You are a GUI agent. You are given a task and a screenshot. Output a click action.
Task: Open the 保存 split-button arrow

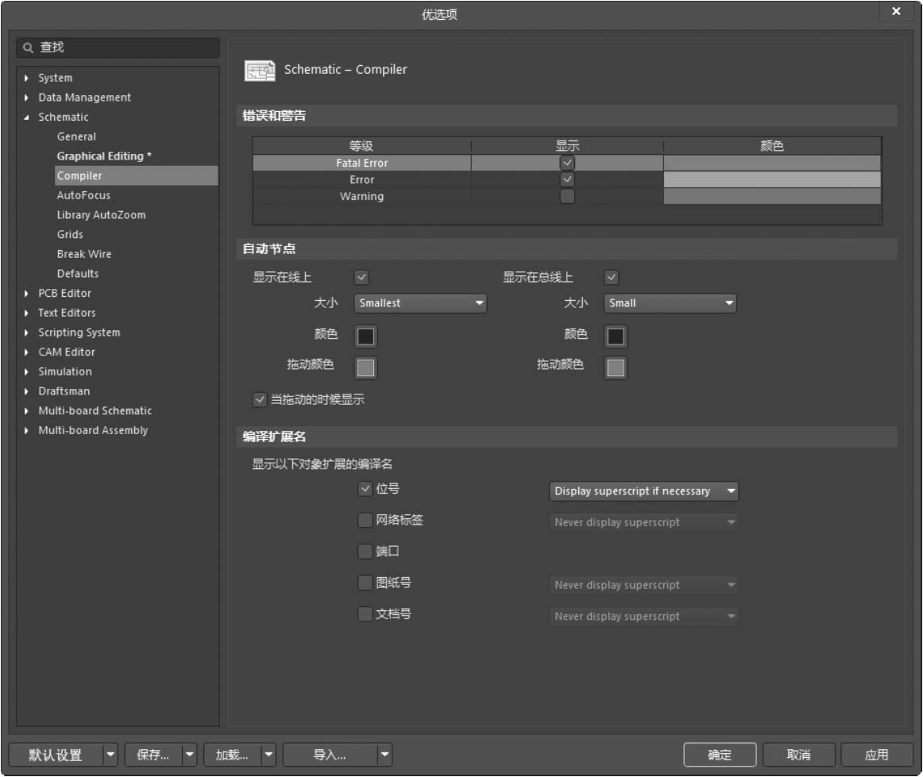pyautogui.click(x=189, y=755)
